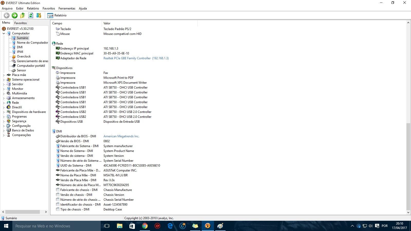411x231 pixels.
Task: Expand the Segurança tree node
Action: tap(4, 121)
